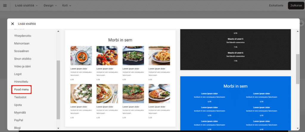Open the Sosiaalinen category
The height and width of the screenshot is (132, 305).
tap(21, 51)
